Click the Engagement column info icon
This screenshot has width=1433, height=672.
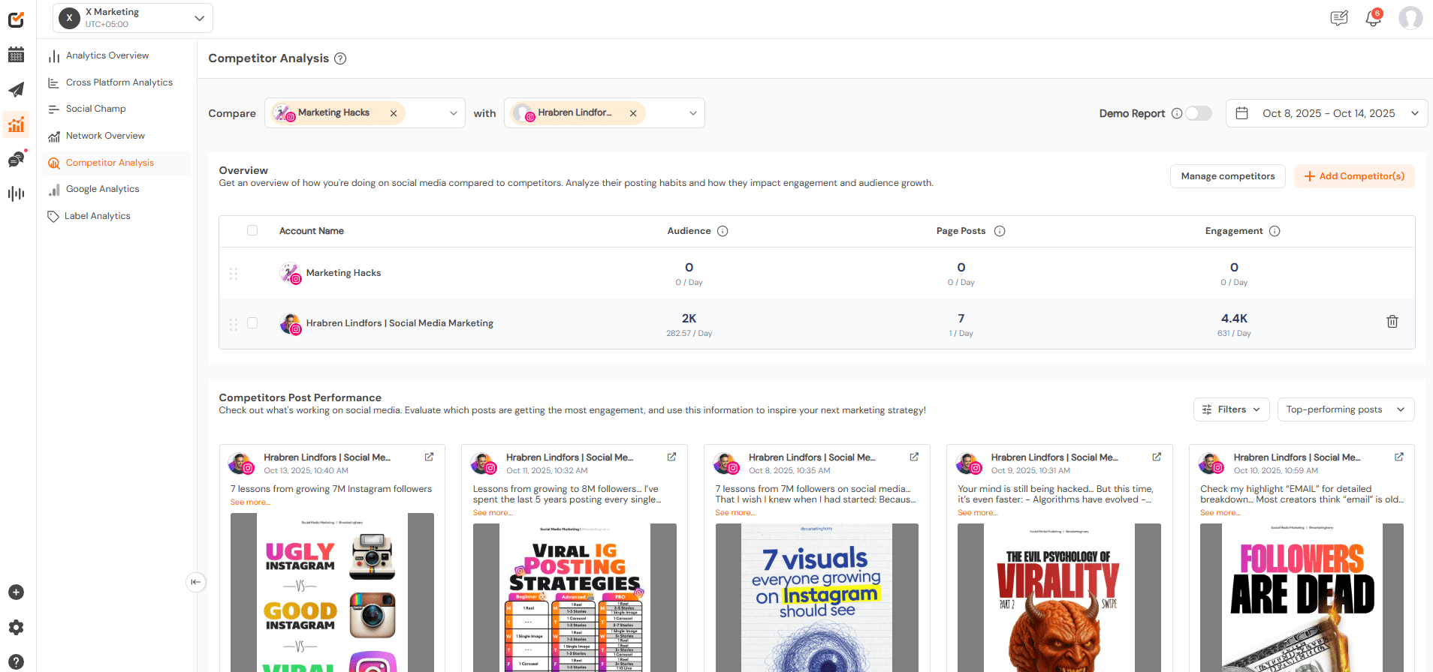(1275, 231)
